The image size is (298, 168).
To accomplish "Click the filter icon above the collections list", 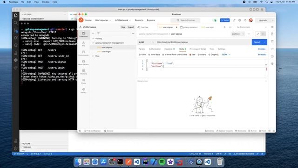I will (x=98, y=33).
